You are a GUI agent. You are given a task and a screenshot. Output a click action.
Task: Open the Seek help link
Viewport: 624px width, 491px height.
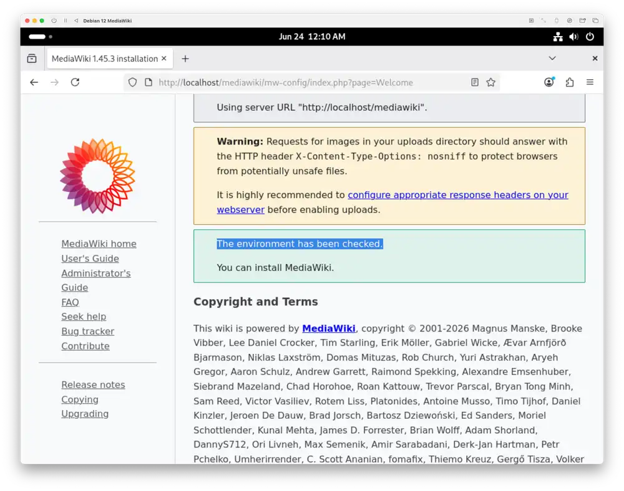[x=84, y=317]
